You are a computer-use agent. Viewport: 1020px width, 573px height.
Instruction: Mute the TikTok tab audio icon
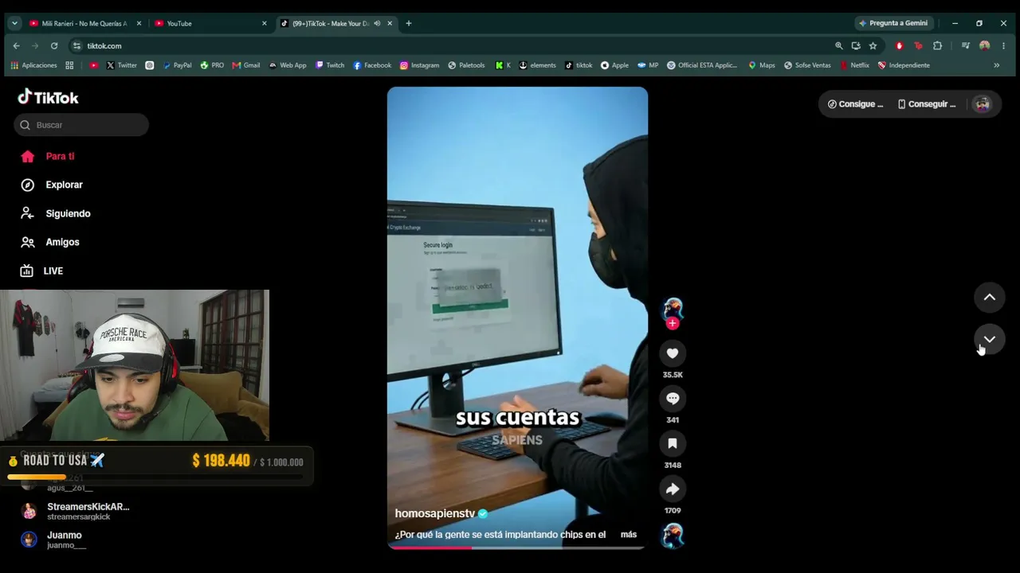point(377,23)
